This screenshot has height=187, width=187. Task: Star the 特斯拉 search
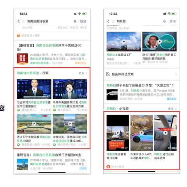(113, 21)
